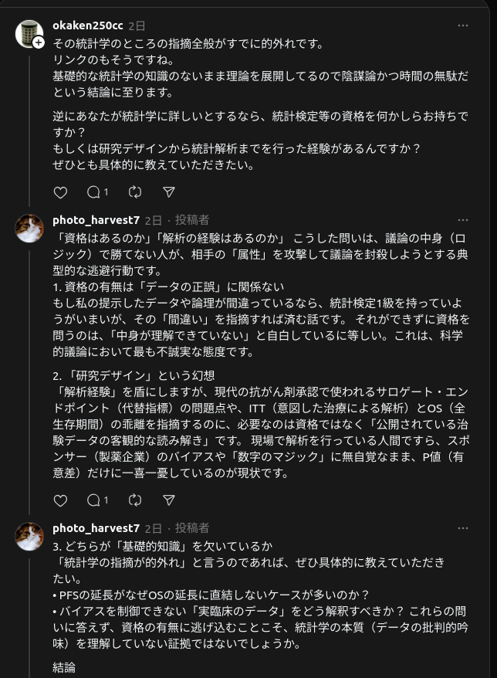Click photo_harvest7's cat avatar beside 「資格はあるのか」 reply
This screenshot has height=678, width=497.
point(29,229)
